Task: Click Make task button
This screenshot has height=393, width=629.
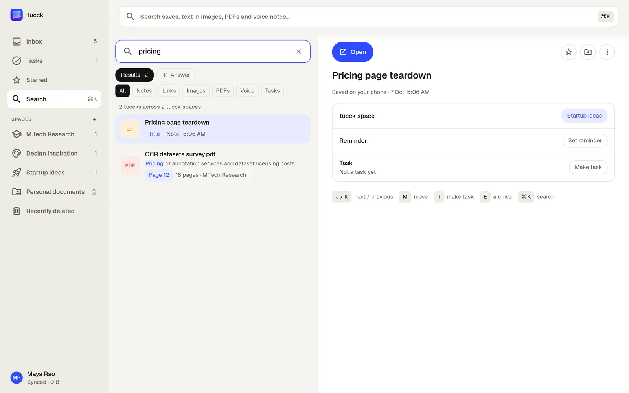Action: pyautogui.click(x=588, y=167)
